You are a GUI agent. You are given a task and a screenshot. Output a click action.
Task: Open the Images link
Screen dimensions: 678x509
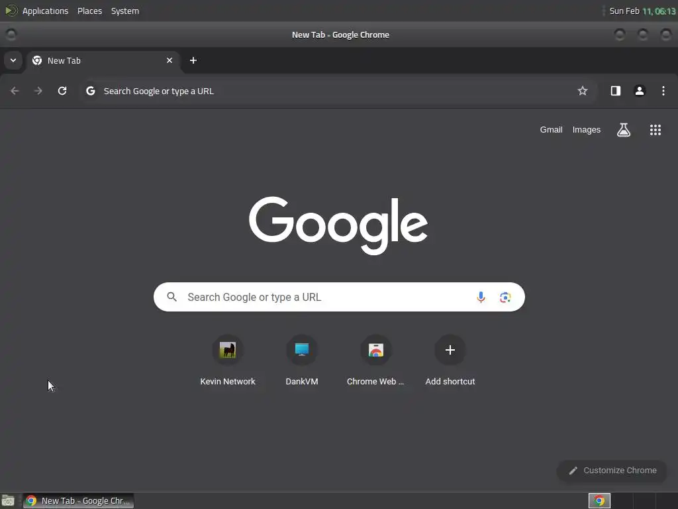[x=587, y=130]
